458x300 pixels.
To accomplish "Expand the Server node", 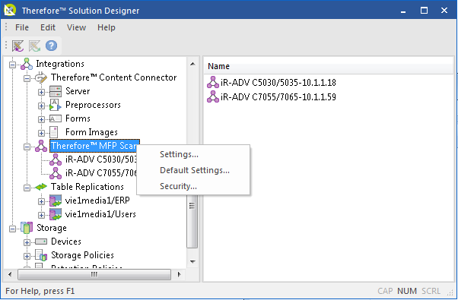I will (41, 92).
